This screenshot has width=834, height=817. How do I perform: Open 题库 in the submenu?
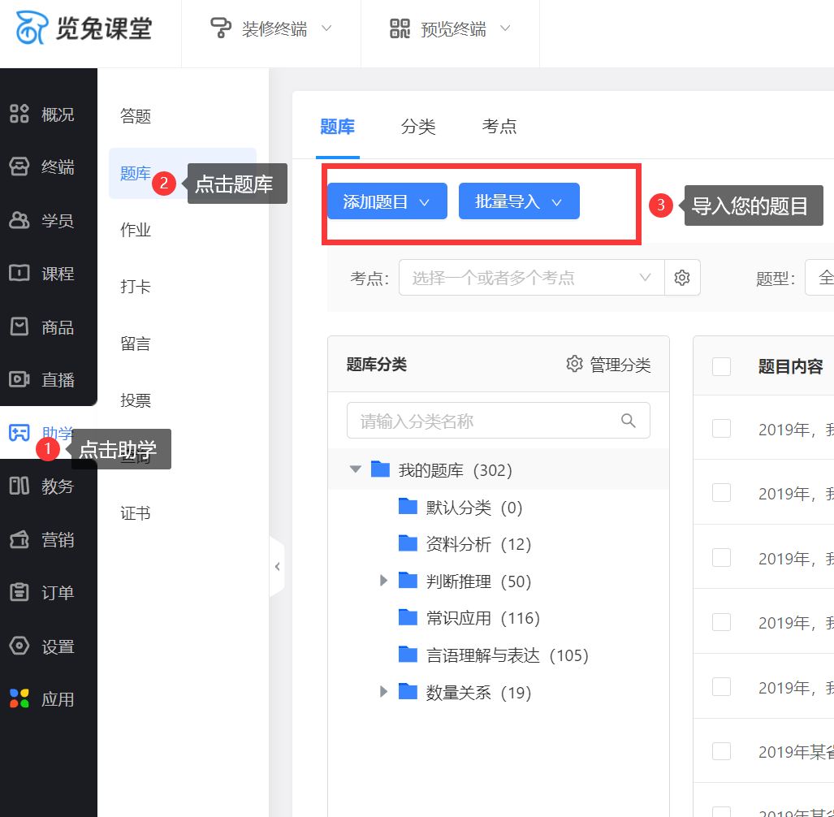(x=136, y=174)
